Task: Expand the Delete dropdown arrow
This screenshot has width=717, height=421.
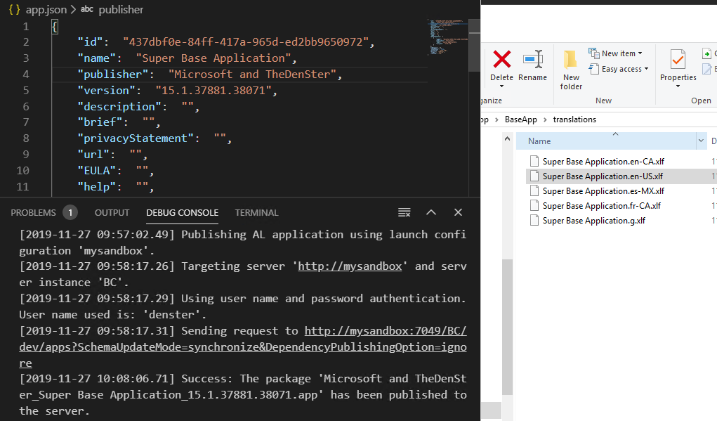Action: pyautogui.click(x=501, y=86)
